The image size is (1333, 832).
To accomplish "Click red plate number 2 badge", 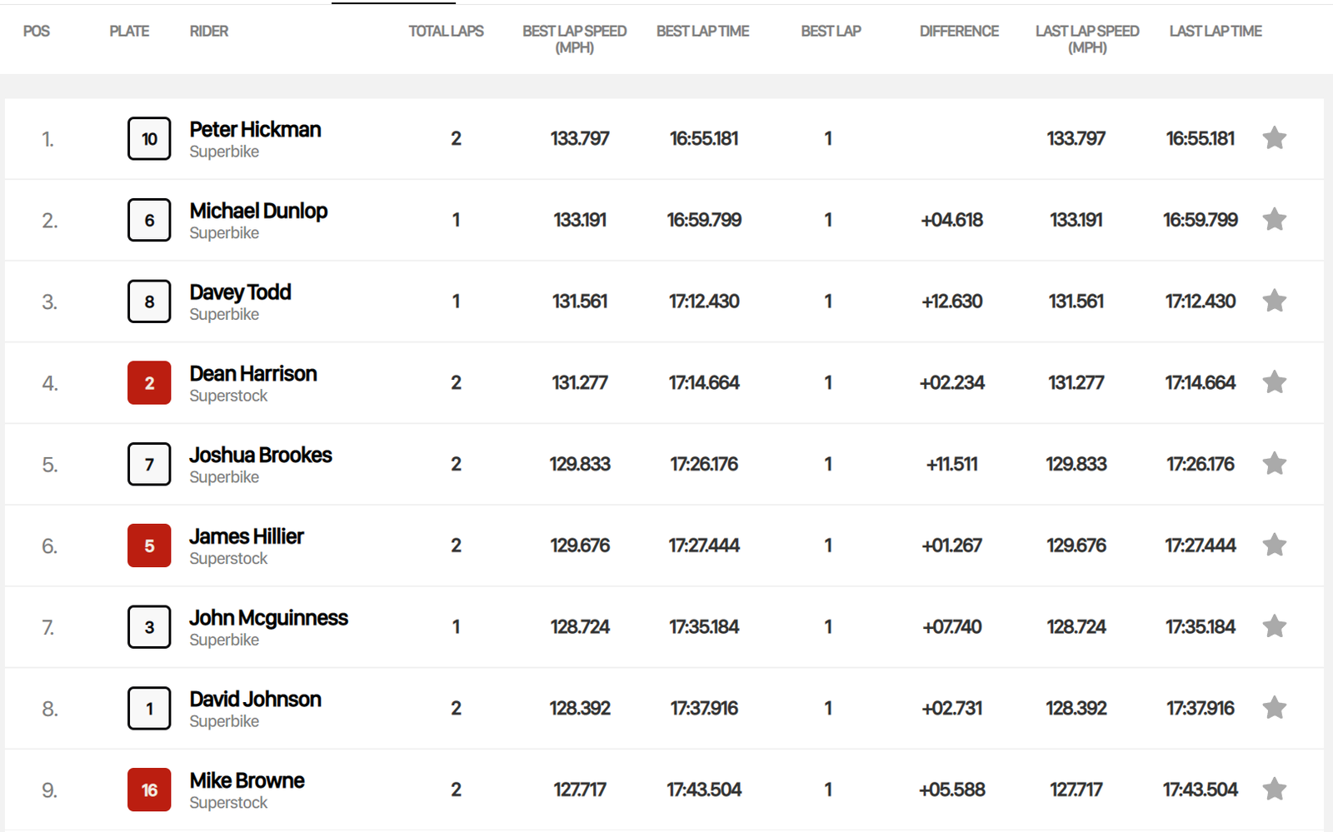I will pyautogui.click(x=149, y=383).
